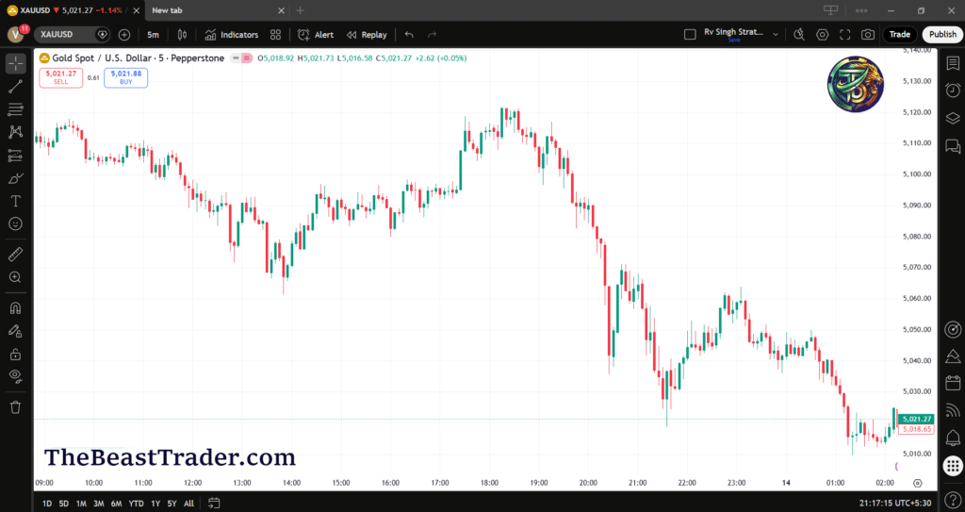Remove drawings with the trash icon
Image resolution: width=965 pixels, height=512 pixels.
tap(15, 407)
